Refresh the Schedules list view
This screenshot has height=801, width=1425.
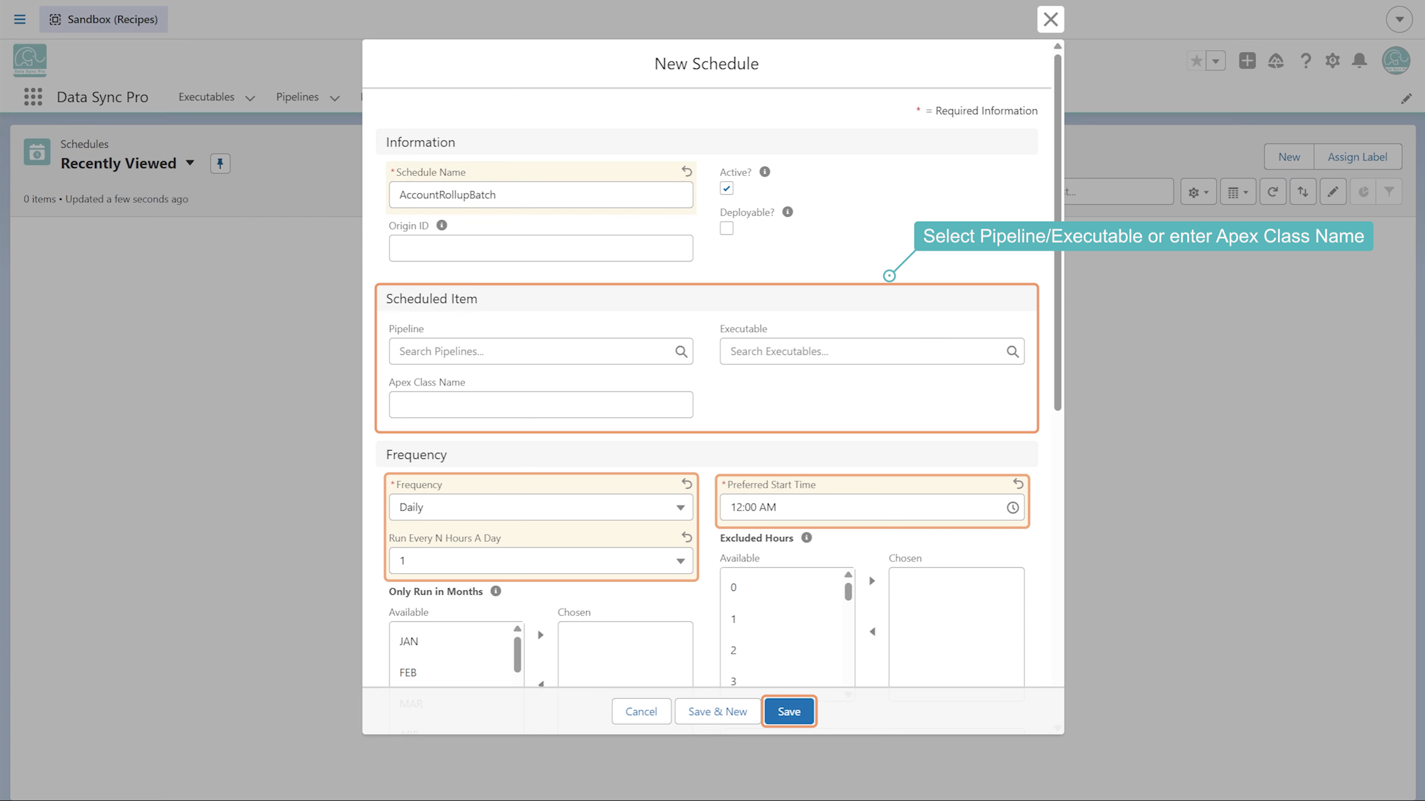[x=1272, y=192]
